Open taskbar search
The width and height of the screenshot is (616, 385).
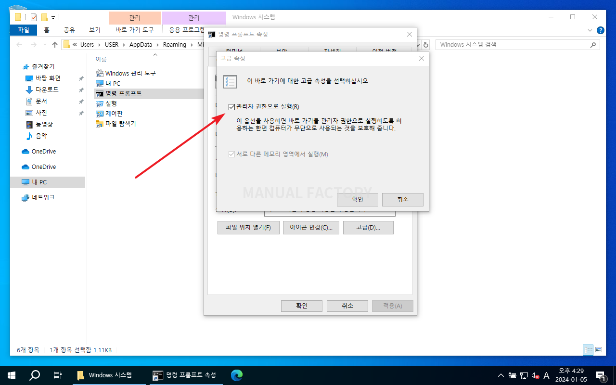[x=35, y=375]
